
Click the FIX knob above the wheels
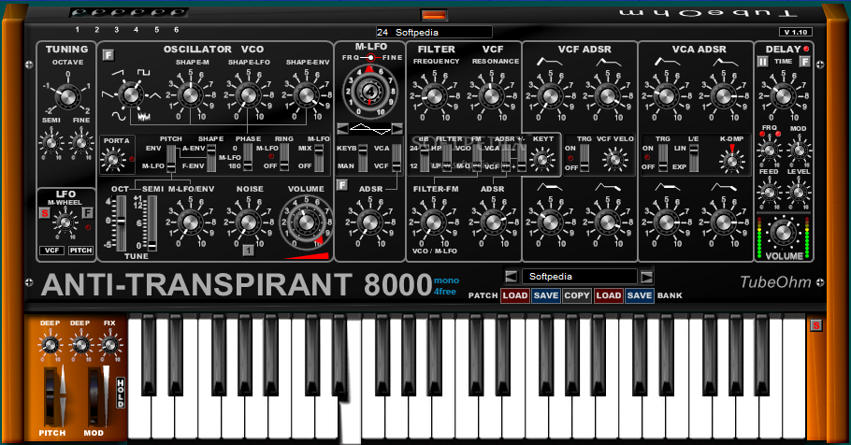[109, 345]
